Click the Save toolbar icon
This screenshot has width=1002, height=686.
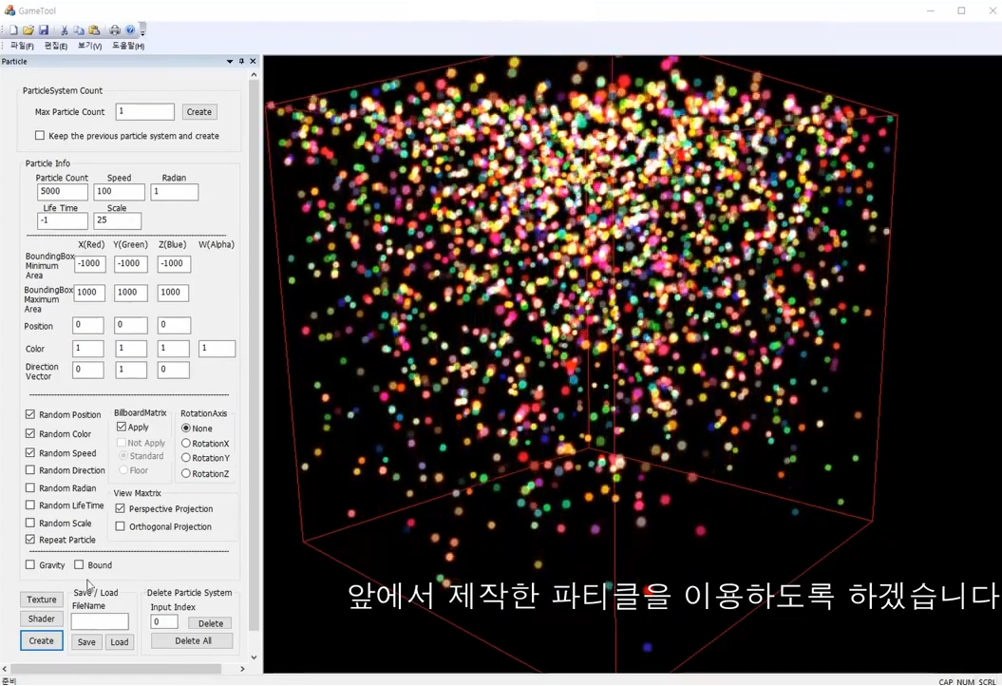tap(45, 30)
